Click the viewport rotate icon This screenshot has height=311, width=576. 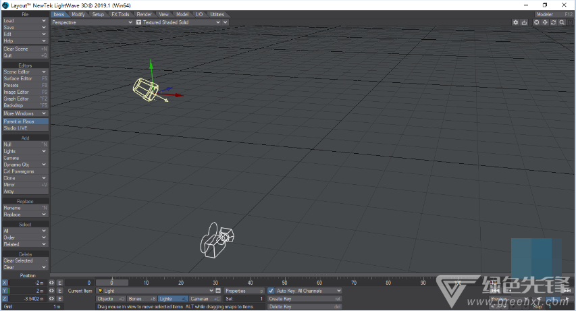tap(553, 22)
